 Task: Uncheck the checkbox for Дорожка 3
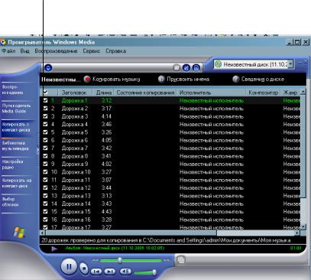45,116
